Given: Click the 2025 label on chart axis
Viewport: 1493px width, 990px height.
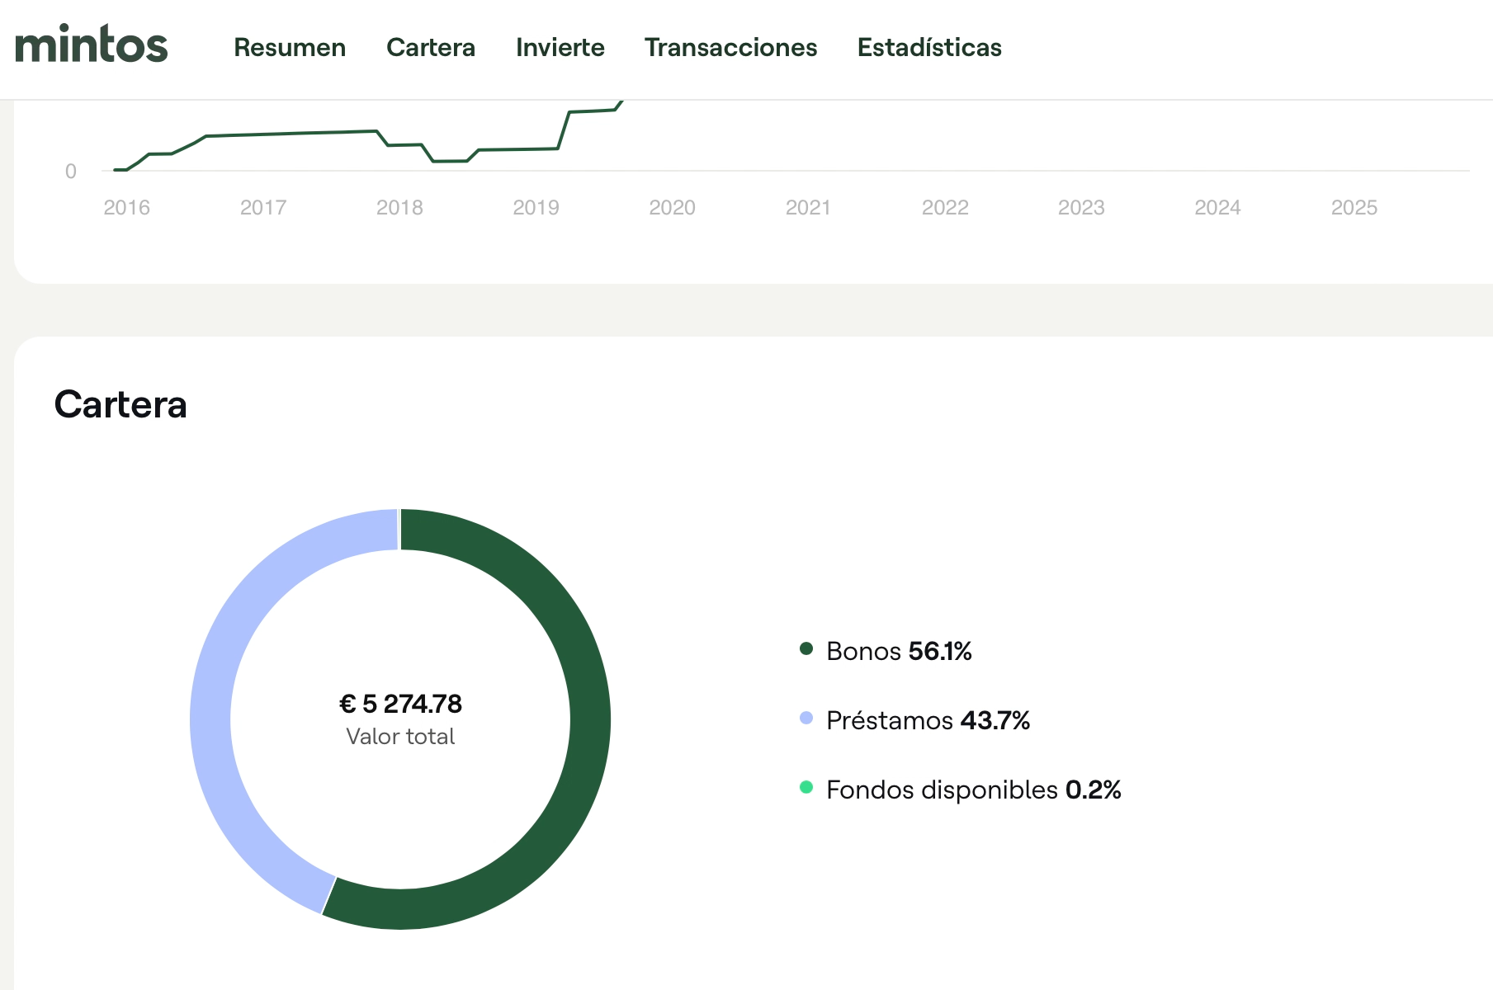Looking at the screenshot, I should (x=1354, y=208).
